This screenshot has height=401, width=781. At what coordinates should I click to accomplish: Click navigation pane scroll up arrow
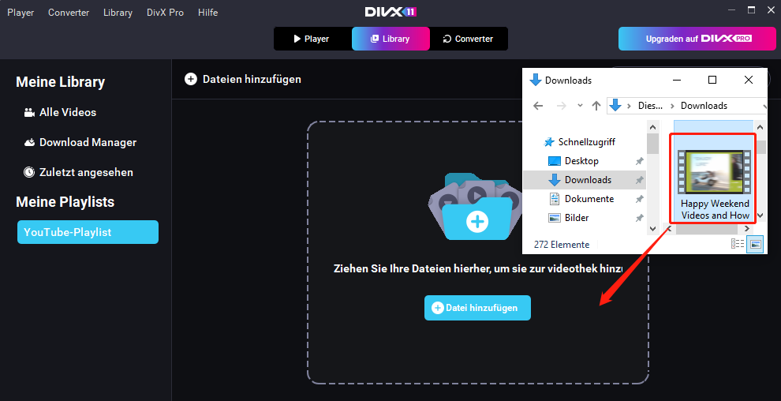pyautogui.click(x=652, y=126)
